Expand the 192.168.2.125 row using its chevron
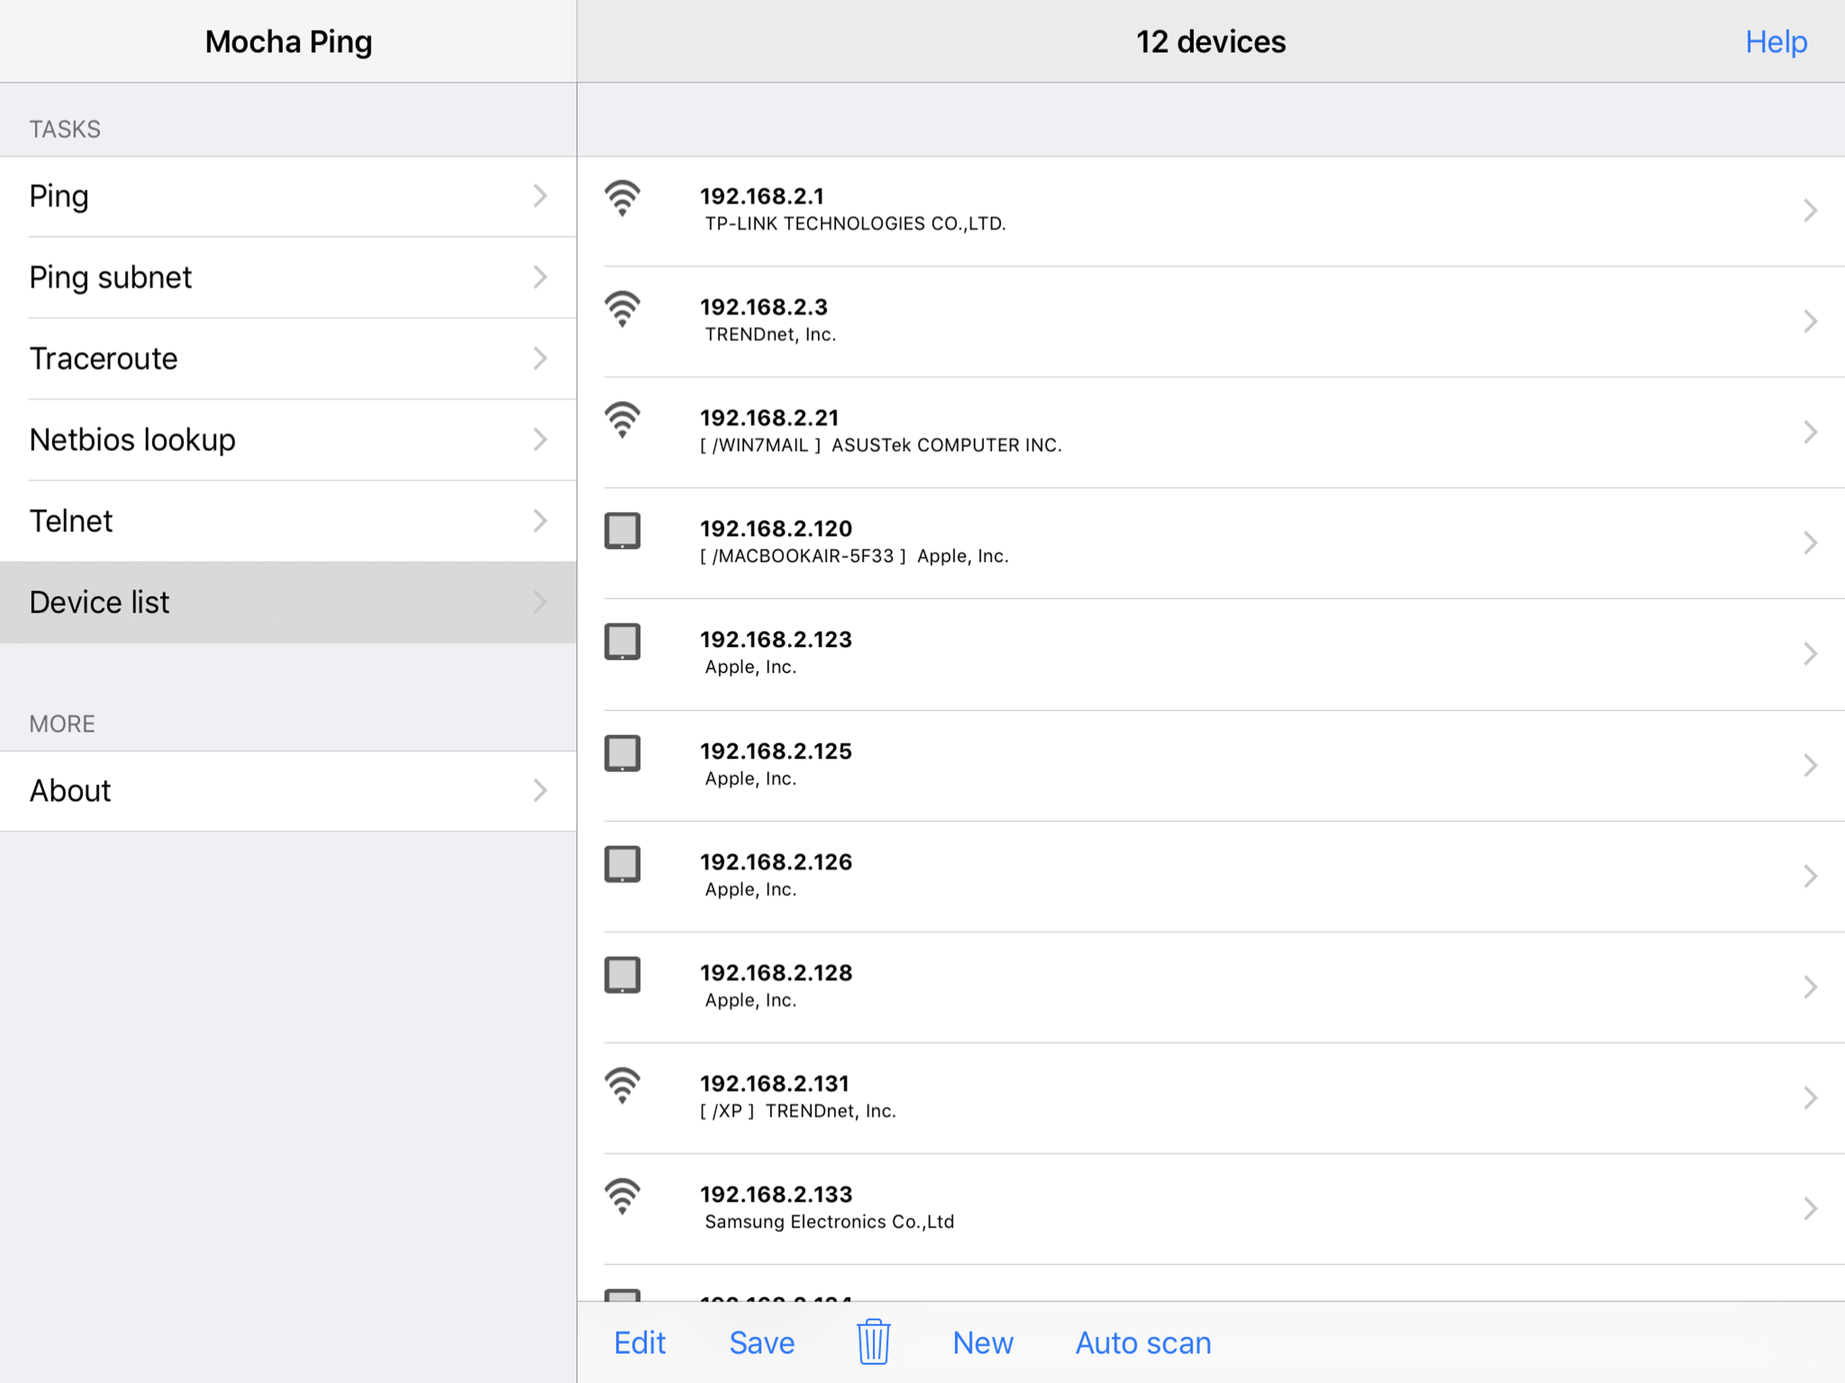Screen dimensions: 1845x1383 click(1809, 766)
